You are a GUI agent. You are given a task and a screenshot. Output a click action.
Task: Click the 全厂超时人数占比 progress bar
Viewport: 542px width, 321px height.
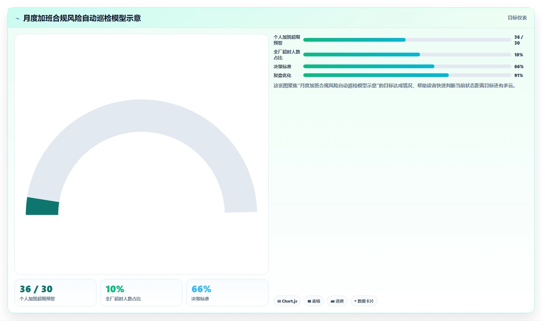pyautogui.click(x=407, y=55)
